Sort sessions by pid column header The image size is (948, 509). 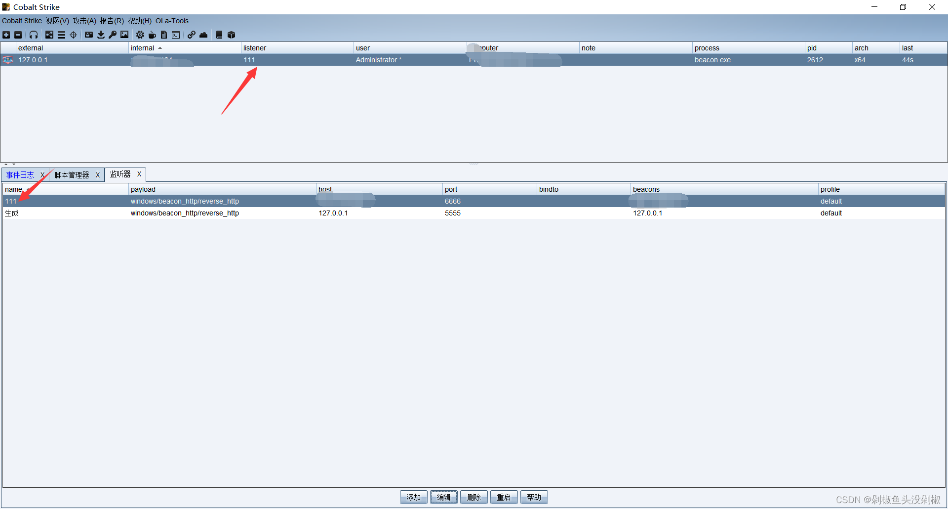829,48
